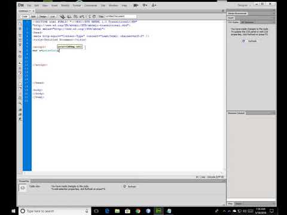Select the Business Catalyst panel tab
The width and height of the screenshot is (287, 215).
[236, 113]
